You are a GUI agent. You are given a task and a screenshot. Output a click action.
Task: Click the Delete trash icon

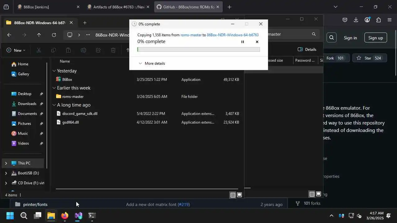point(113,50)
